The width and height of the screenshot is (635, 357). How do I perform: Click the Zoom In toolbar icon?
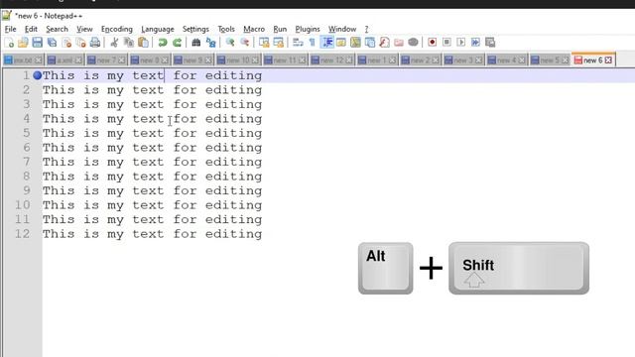(x=230, y=42)
